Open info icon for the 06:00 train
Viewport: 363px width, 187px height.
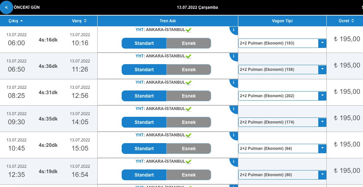click(x=234, y=30)
